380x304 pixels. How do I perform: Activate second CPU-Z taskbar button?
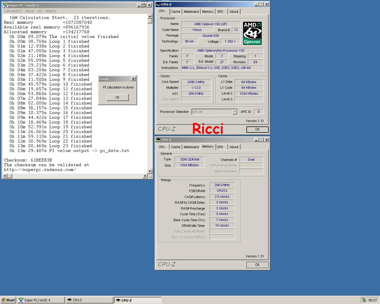[138, 300]
